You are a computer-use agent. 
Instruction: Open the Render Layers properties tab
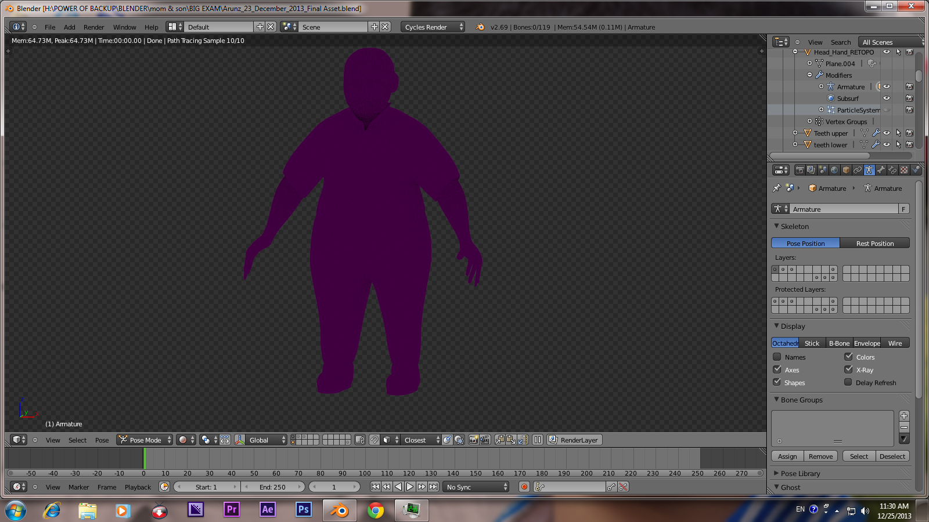811,170
